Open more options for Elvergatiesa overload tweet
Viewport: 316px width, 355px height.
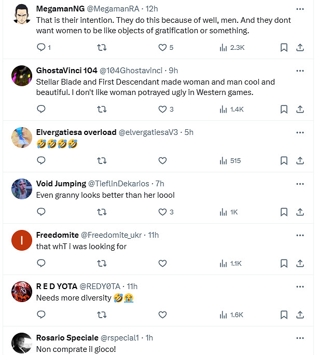click(300, 132)
